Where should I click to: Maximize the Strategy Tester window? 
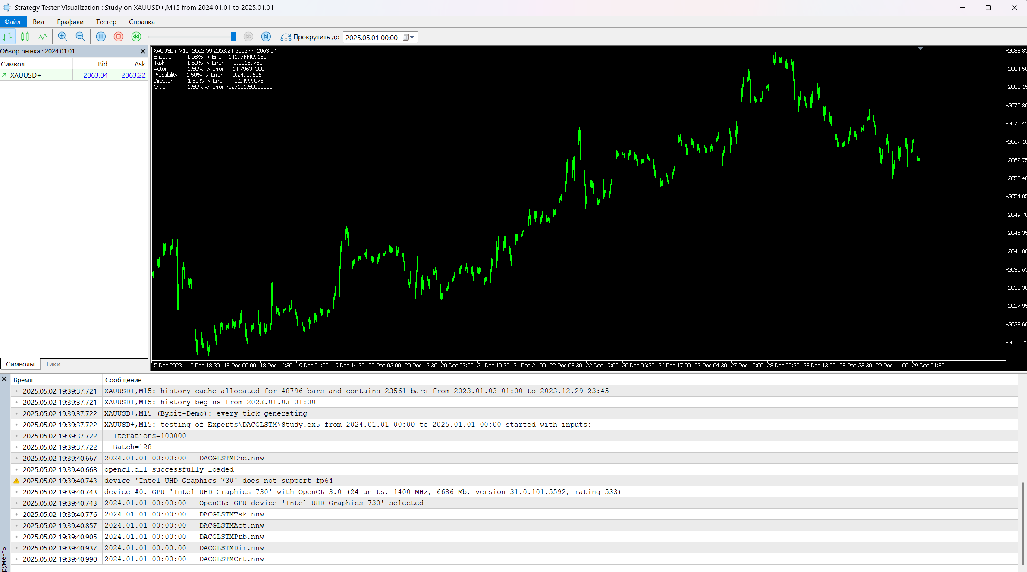[x=988, y=8]
